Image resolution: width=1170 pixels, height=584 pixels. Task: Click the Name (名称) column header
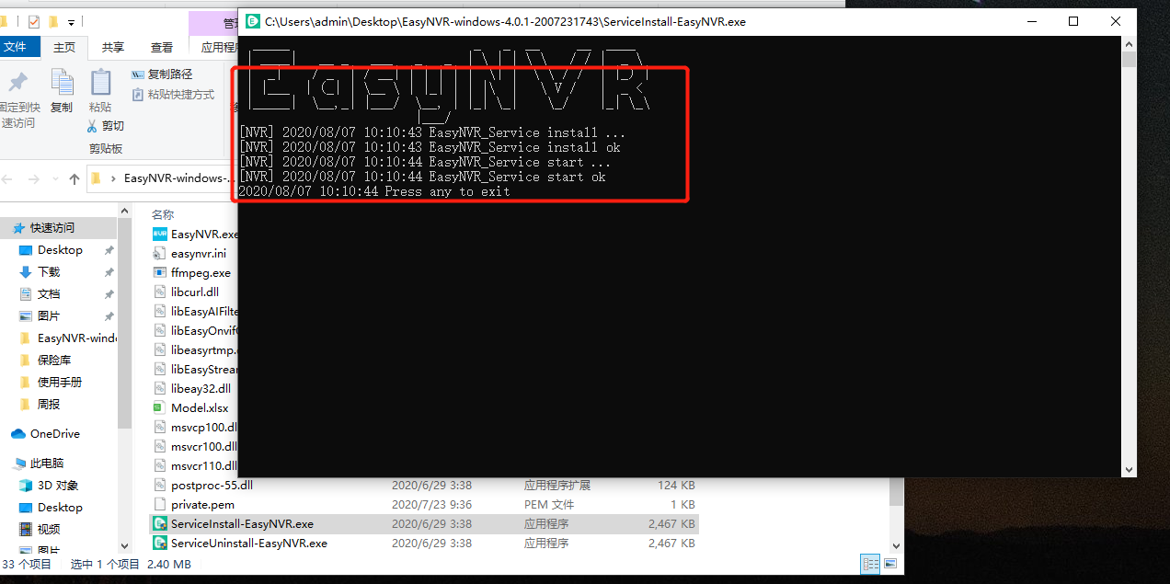coord(163,214)
